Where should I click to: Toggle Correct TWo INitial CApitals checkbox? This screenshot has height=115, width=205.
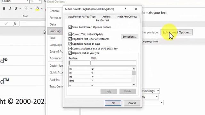pyautogui.click(x=70, y=34)
